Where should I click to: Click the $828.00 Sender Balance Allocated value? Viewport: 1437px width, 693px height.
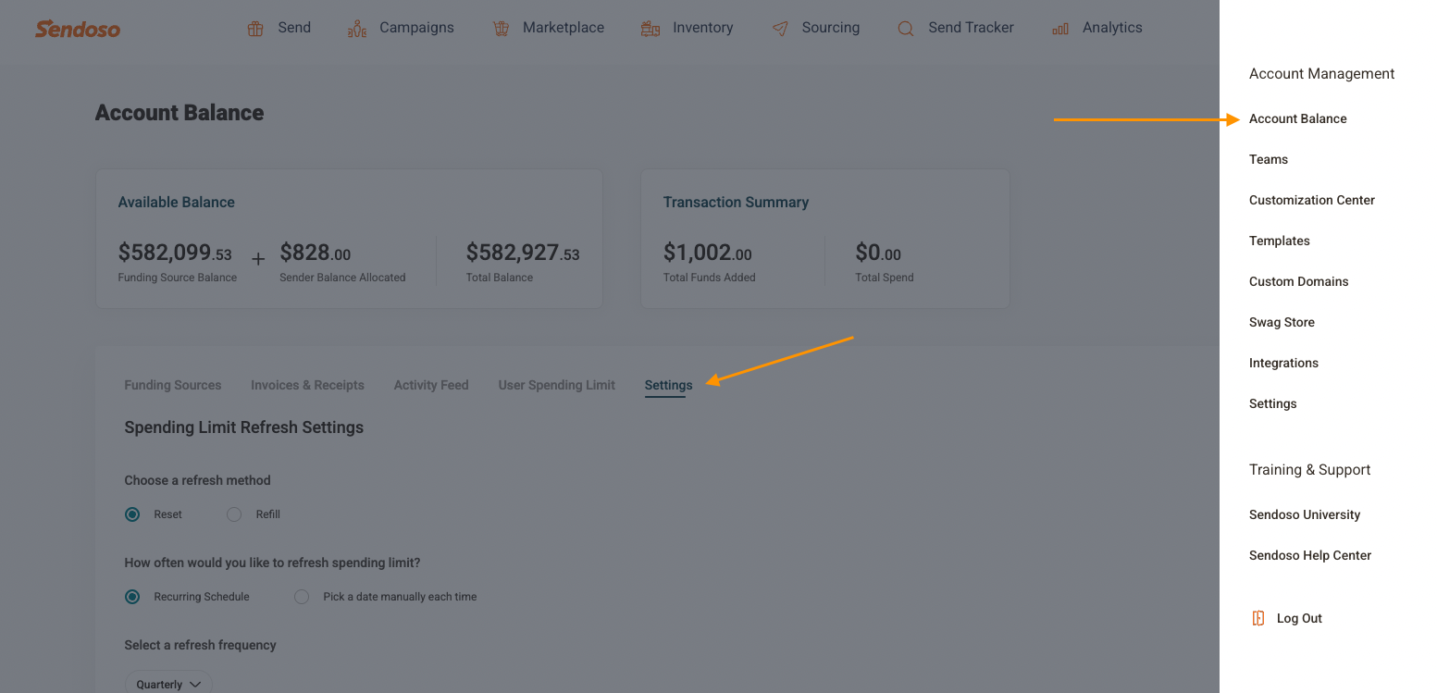click(316, 253)
